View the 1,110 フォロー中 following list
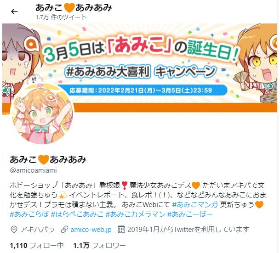This screenshot has height=253, width=280. pyautogui.click(x=37, y=246)
